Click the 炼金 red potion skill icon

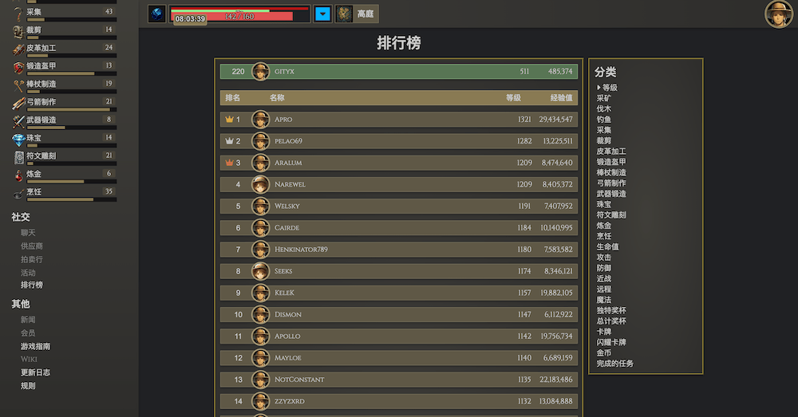pos(18,174)
